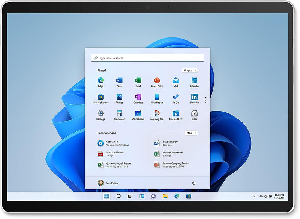Open Sara Philips user account menu
Screen dimensions: 300x219
tap(109, 183)
